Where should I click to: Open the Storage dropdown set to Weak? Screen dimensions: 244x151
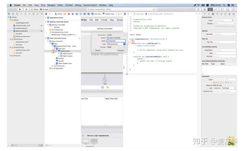point(116,47)
